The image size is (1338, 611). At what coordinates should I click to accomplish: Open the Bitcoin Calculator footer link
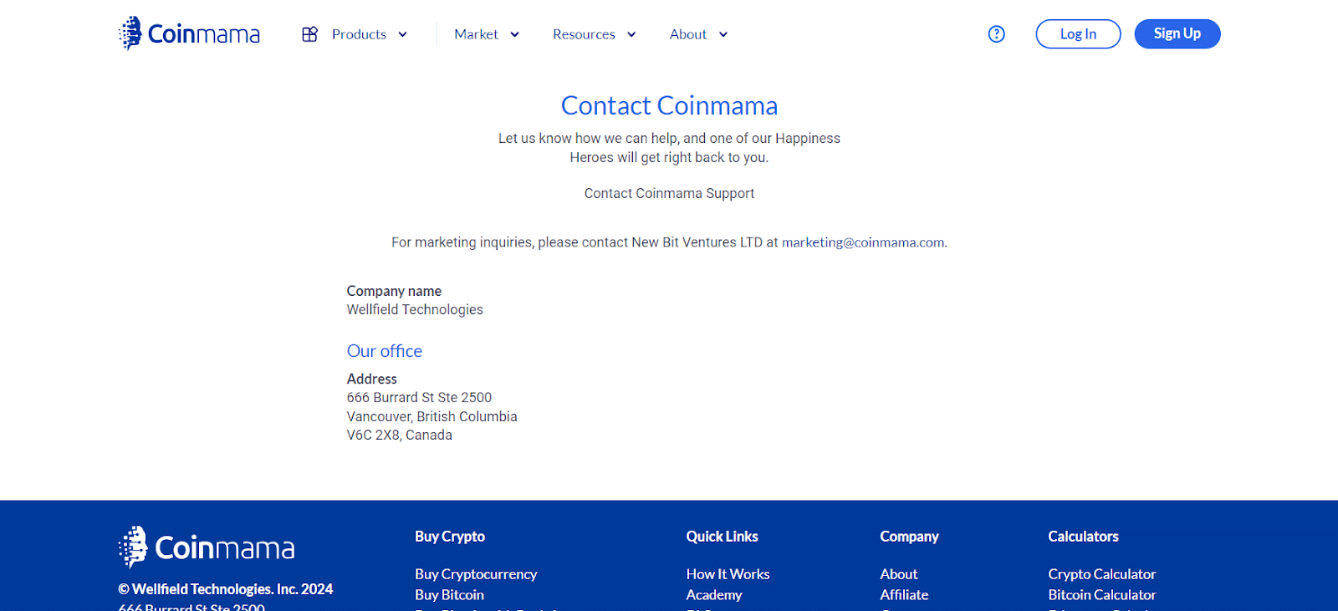1102,595
